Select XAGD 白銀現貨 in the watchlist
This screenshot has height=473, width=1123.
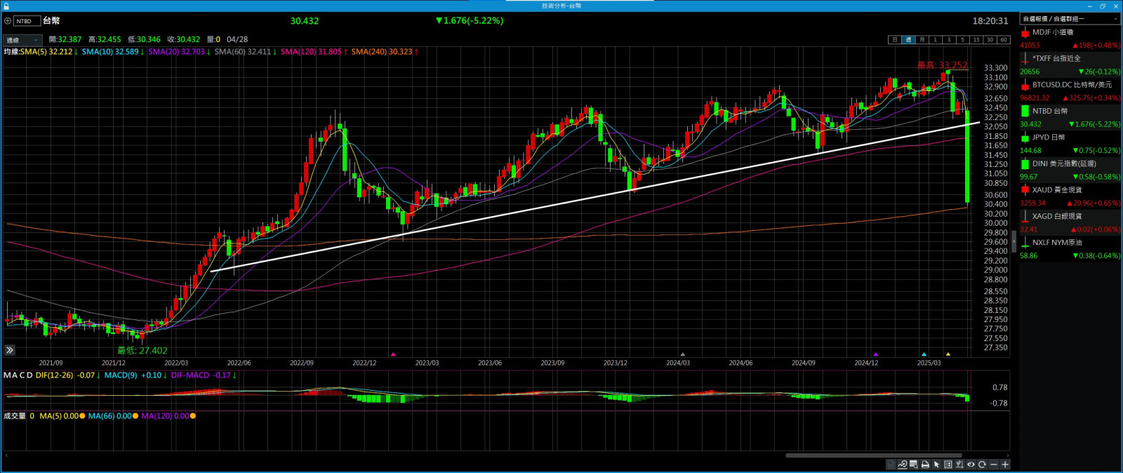(x=1070, y=222)
